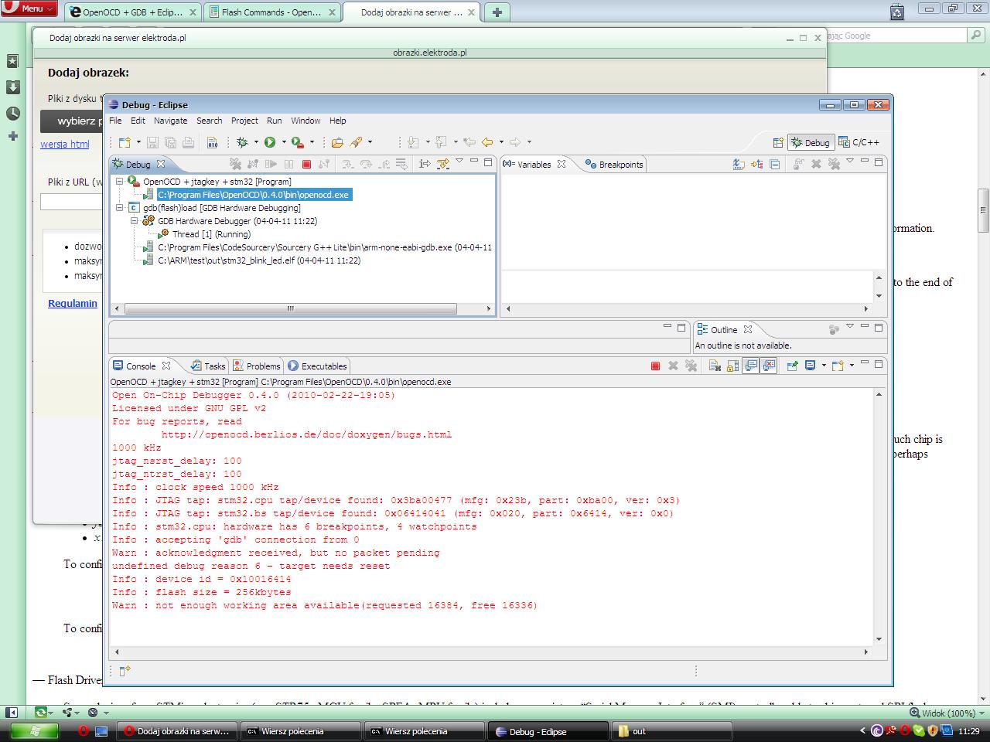Click the green Run button icon

(x=270, y=142)
